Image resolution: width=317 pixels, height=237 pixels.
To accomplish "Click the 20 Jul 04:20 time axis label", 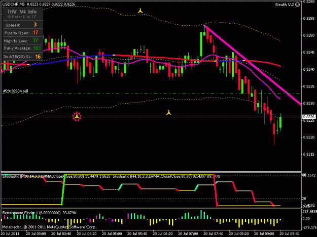I will click(x=87, y=234).
